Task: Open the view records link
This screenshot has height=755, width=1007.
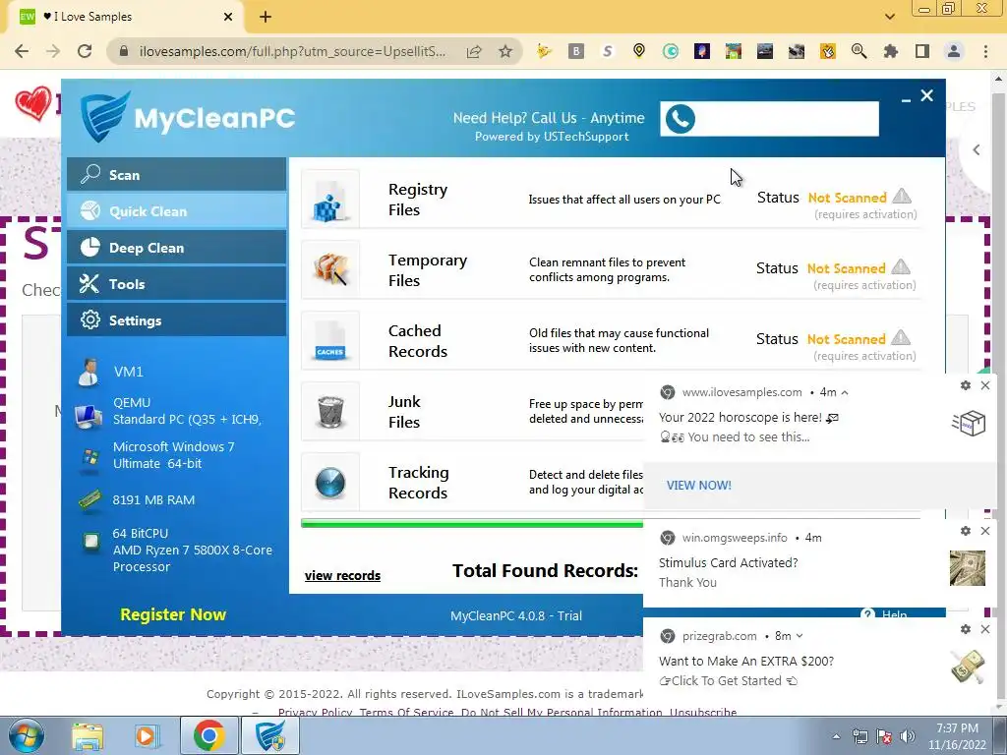Action: 342,575
